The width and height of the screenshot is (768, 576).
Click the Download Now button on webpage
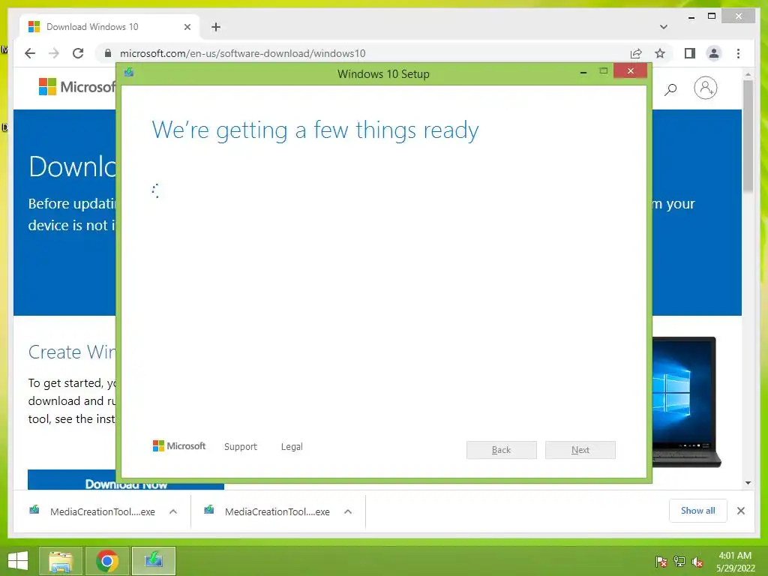click(x=126, y=481)
